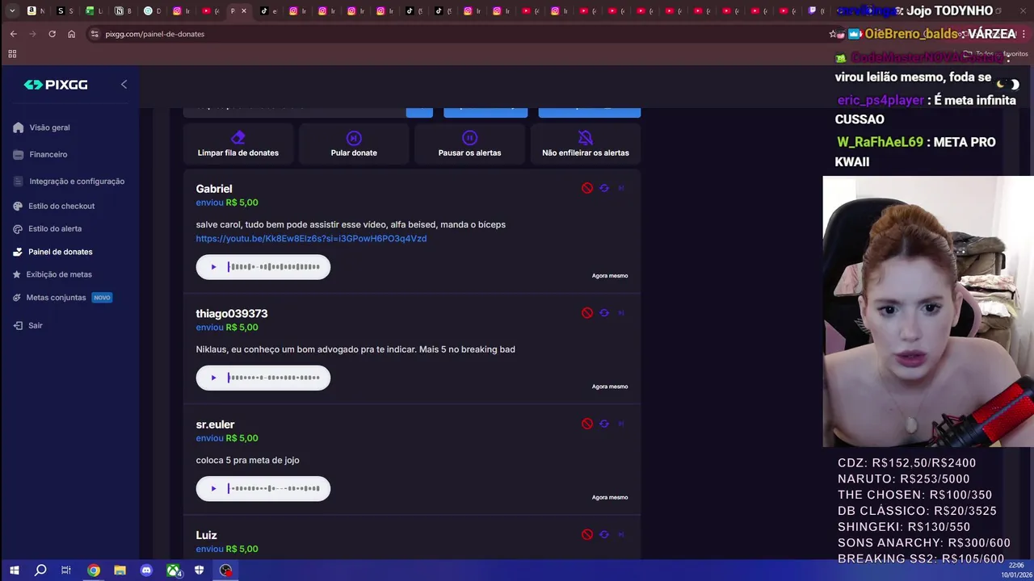Switch to the Excel-icon browser tab
The height and width of the screenshot is (581, 1034).
pos(94,10)
